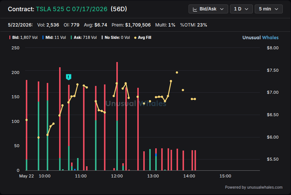
Task: Click the line chart icon beside Bid/Ask
Action: [195, 9]
